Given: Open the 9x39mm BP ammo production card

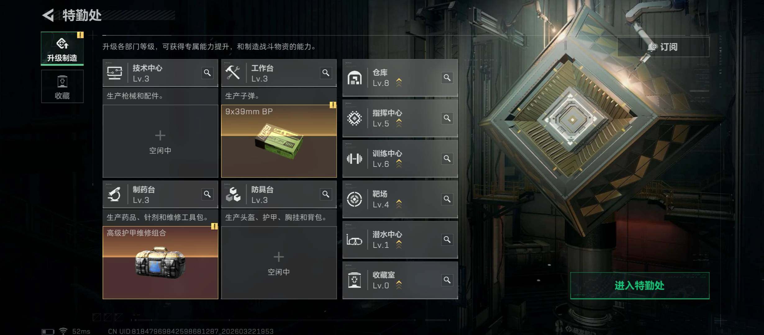Looking at the screenshot, I should pos(279,141).
